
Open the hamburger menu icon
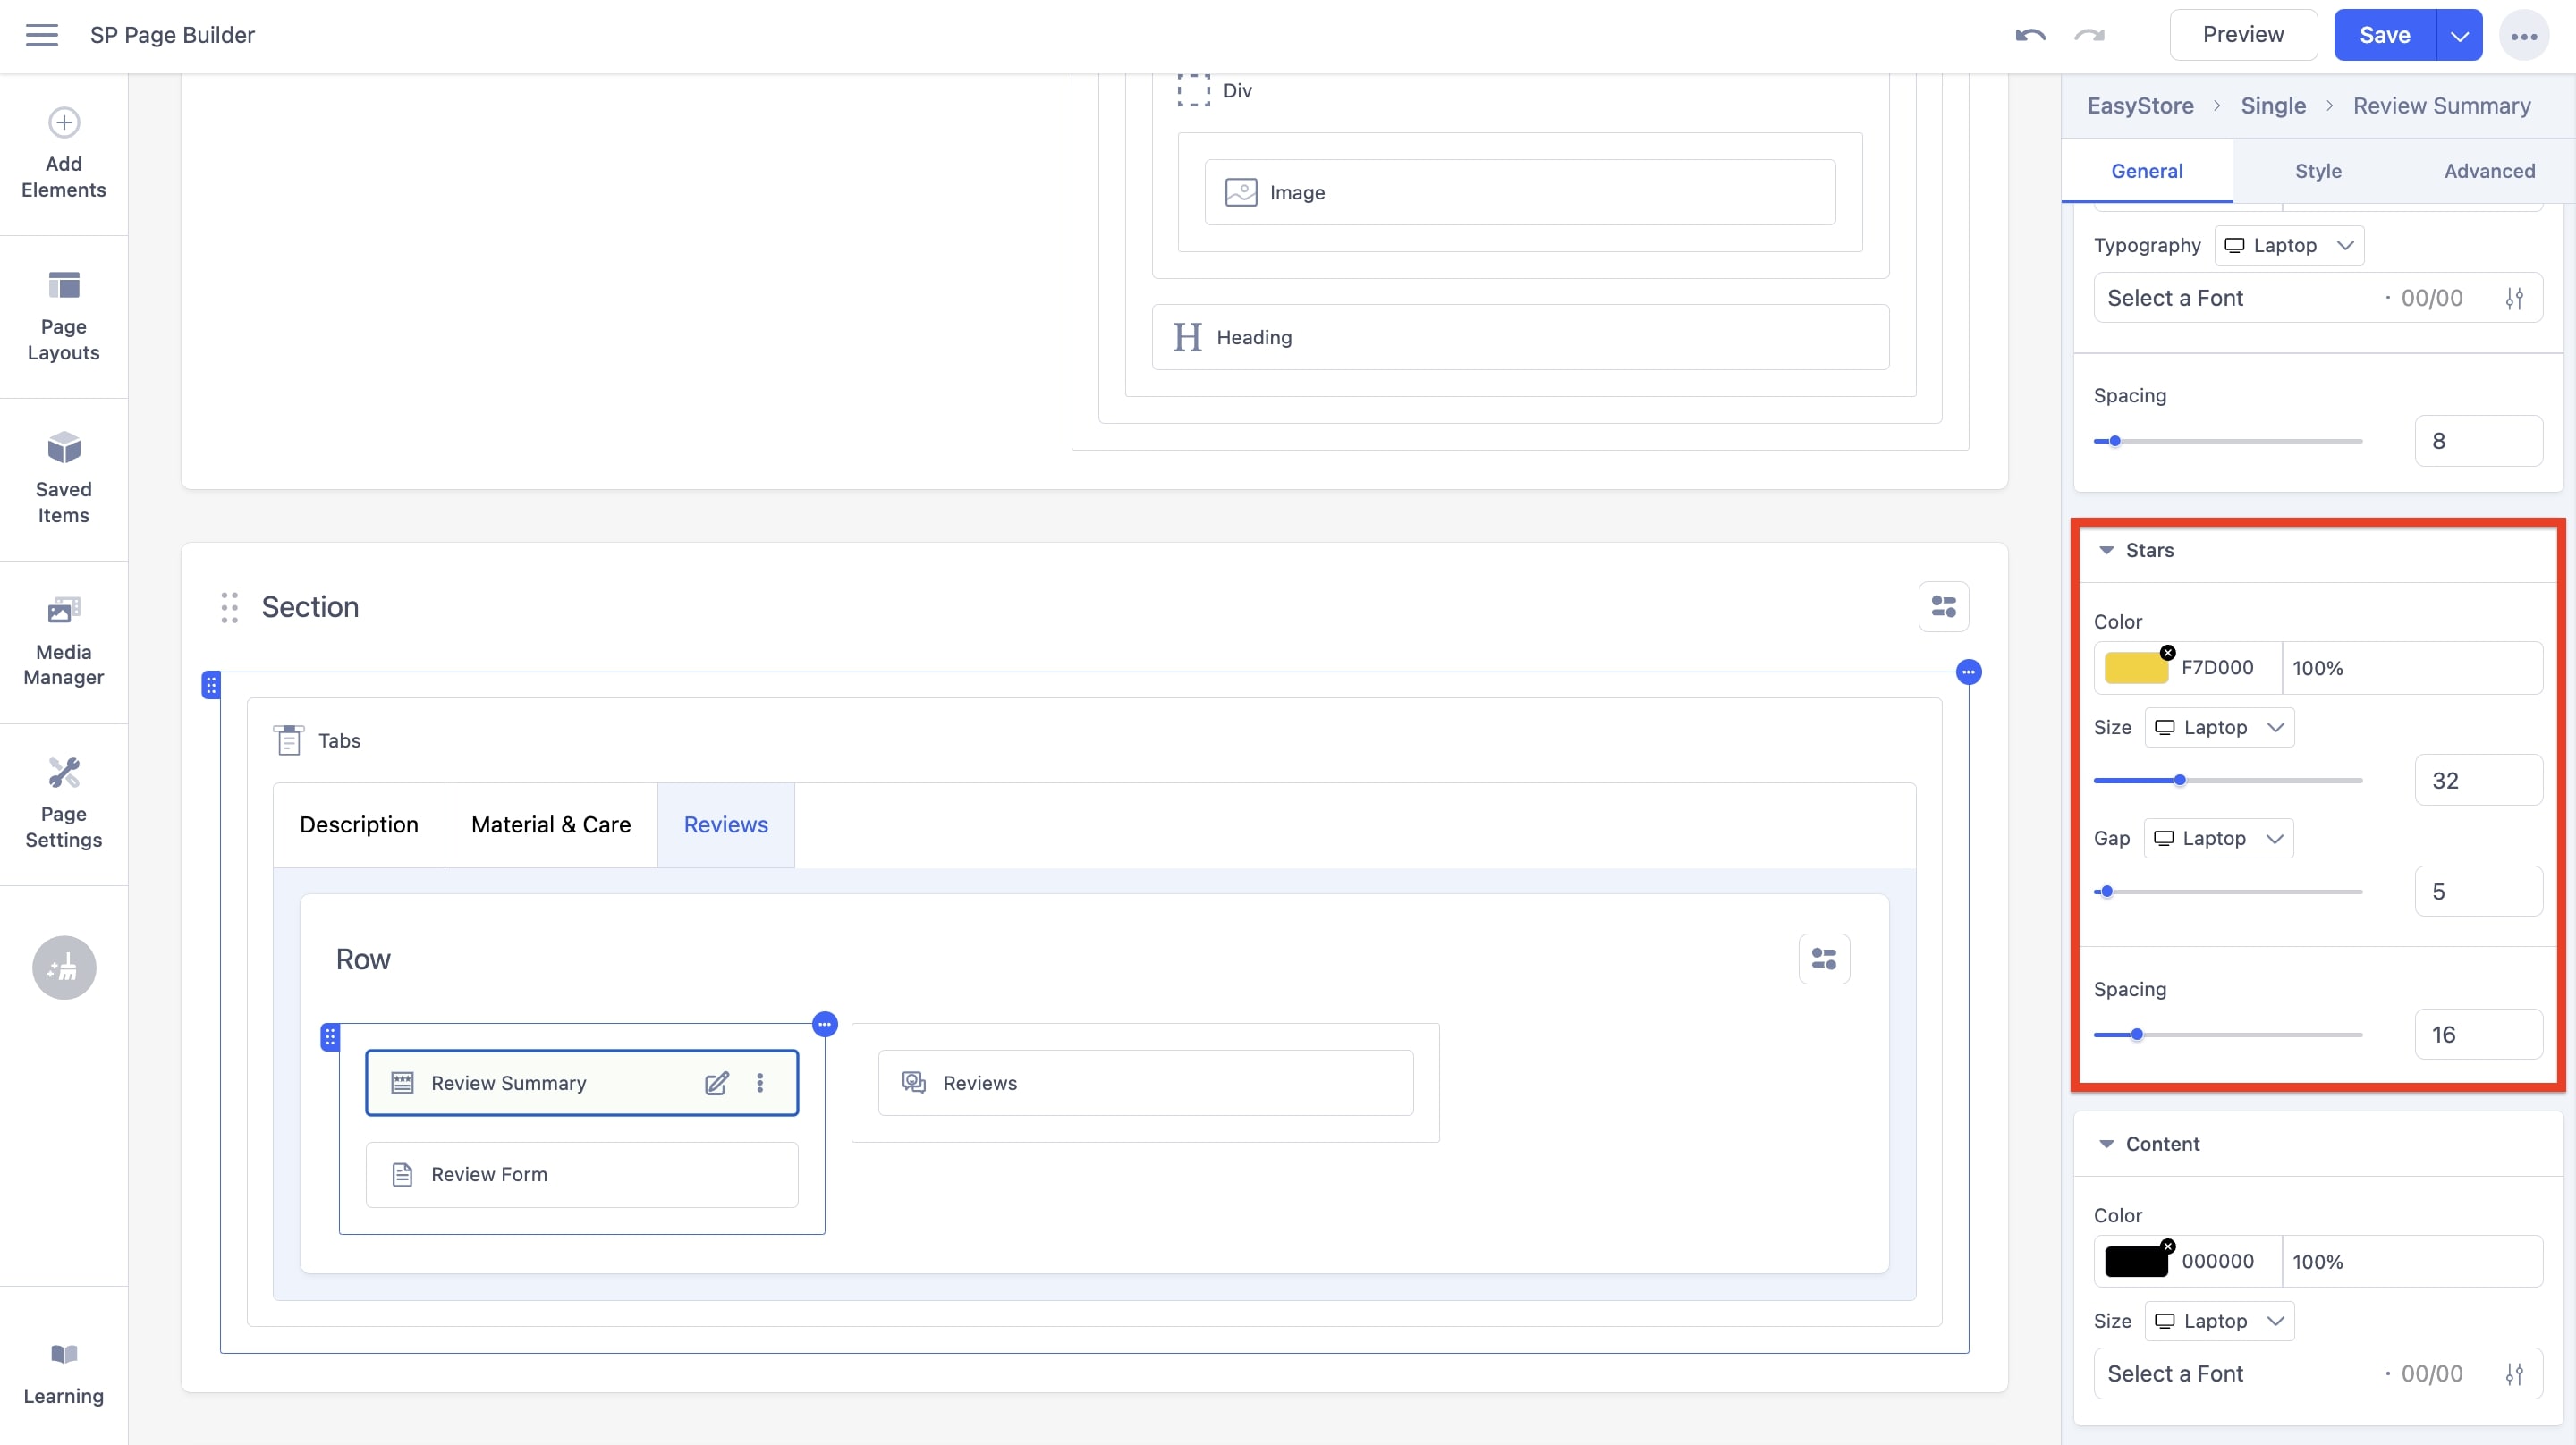pyautogui.click(x=41, y=35)
